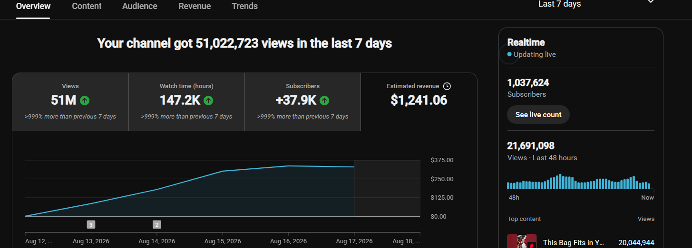Open the video marker labeled 3 on the chart
The image size is (692, 248).
(x=91, y=224)
